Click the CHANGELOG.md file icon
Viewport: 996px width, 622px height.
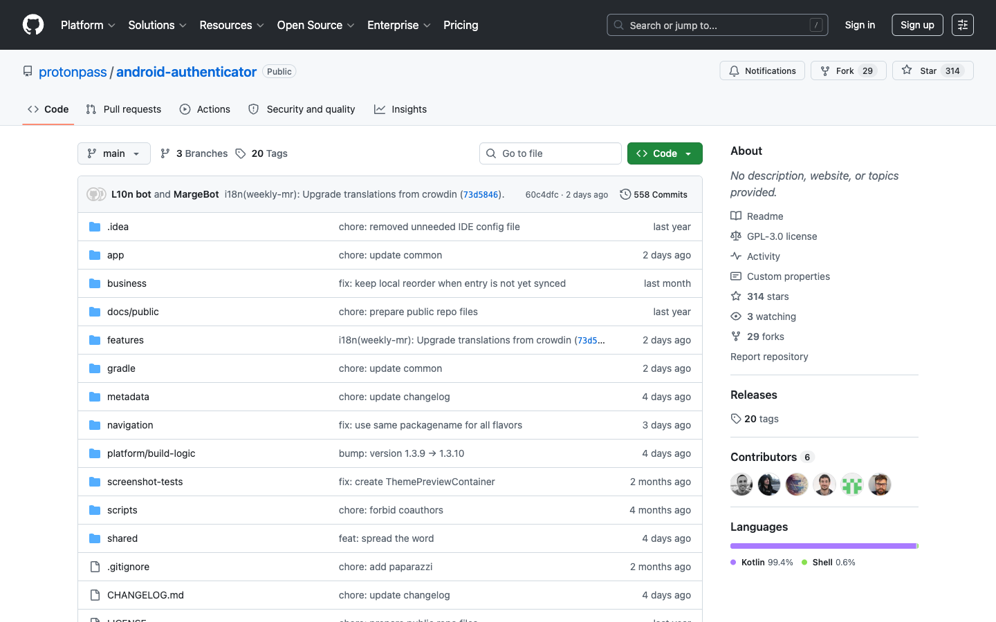pos(95,595)
